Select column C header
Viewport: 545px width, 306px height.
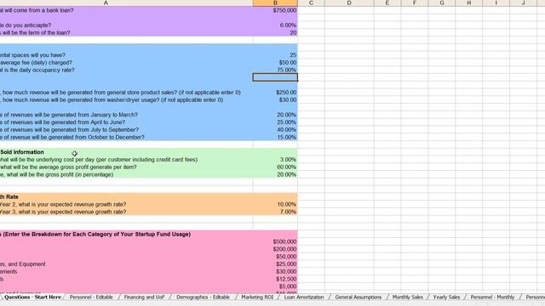pyautogui.click(x=311, y=3)
